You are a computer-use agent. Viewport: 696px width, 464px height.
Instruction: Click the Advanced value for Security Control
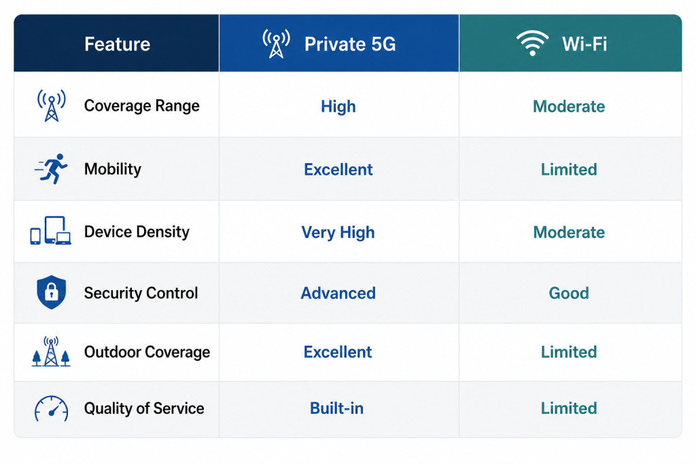(338, 293)
